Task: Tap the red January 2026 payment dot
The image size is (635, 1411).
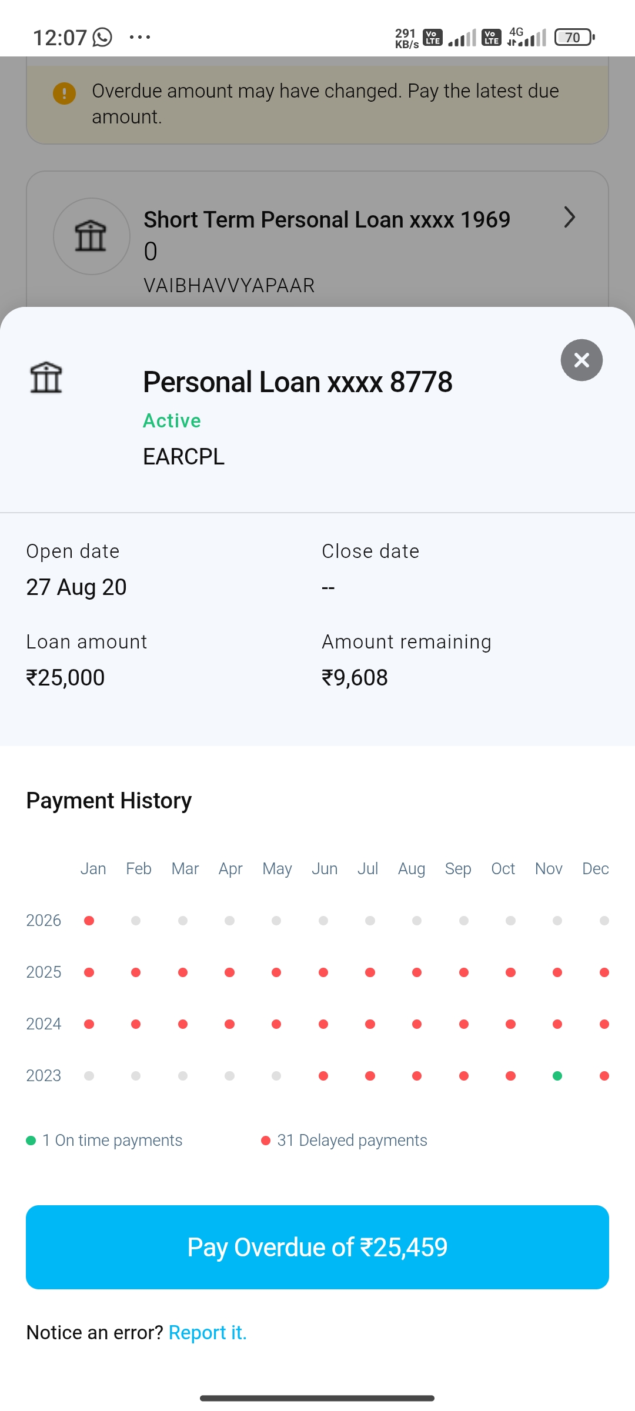Action: click(89, 921)
